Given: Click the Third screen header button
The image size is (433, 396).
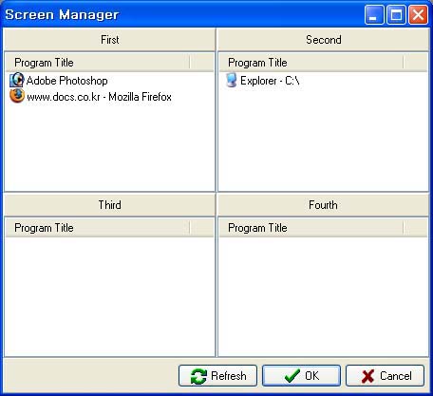Looking at the screenshot, I should tap(109, 205).
